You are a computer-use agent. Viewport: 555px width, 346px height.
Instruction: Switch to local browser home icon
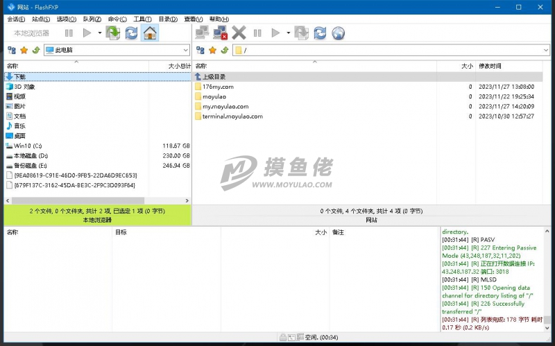pos(150,33)
